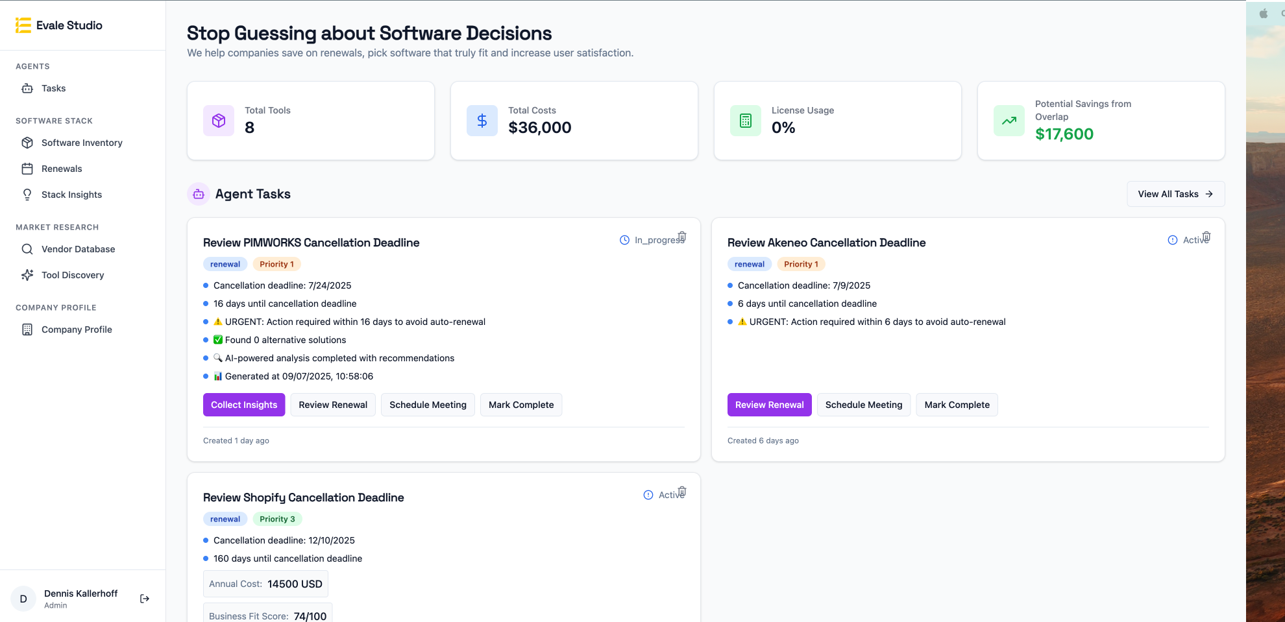This screenshot has height=622, width=1285.
Task: Navigate to Stack Insights
Action: (x=71, y=195)
